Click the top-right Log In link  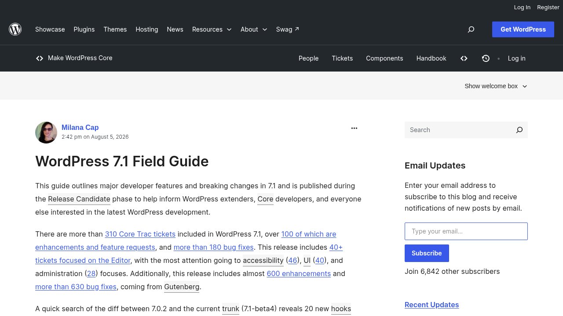[522, 7]
